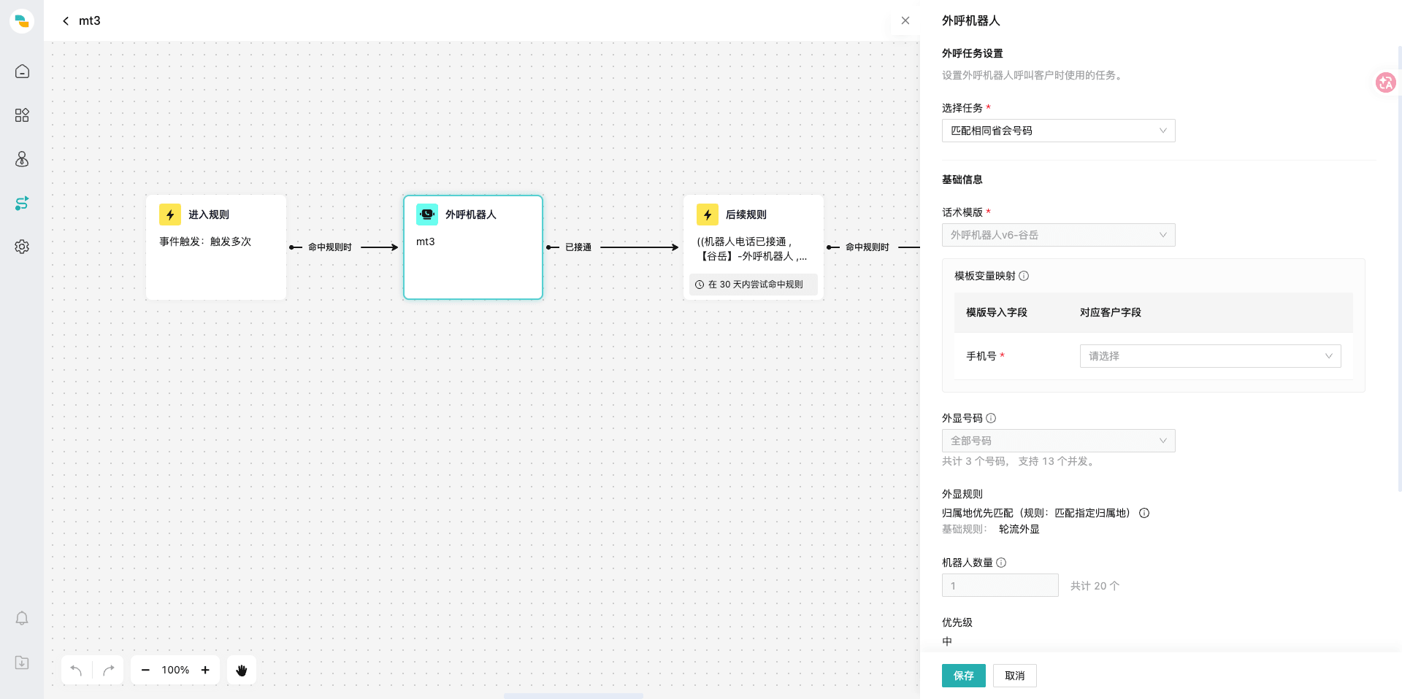The height and width of the screenshot is (699, 1402).
Task: Select the 后续规则 node
Action: click(754, 247)
